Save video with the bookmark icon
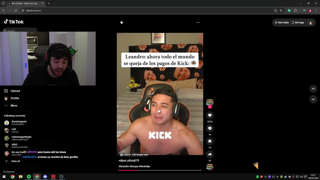This screenshot has height=180, width=320. coord(210,141)
